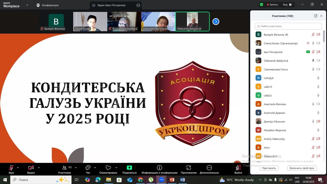Viewport: 327px width, 184px height.
Task: Select participant Artur in list
Action: coord(288,147)
